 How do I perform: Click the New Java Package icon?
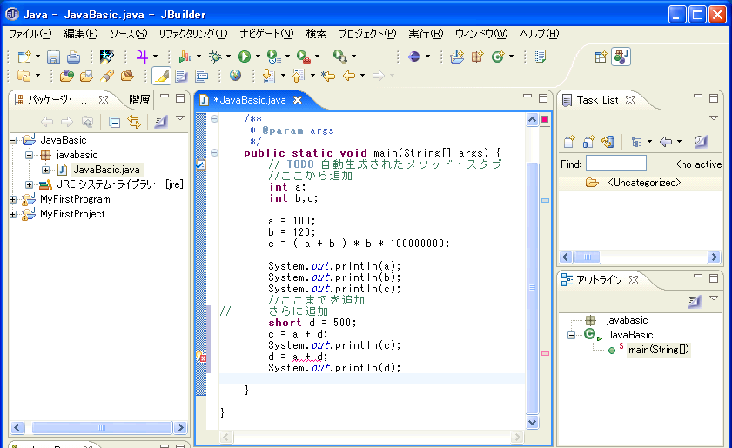tap(476, 57)
